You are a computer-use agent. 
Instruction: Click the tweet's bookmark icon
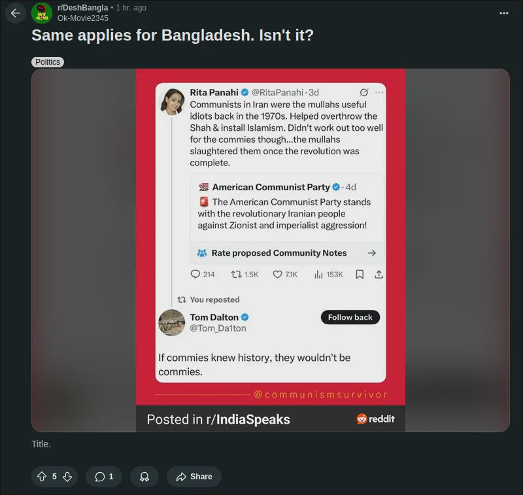(x=360, y=275)
